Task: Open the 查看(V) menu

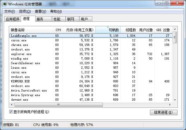Action: coord(40,11)
